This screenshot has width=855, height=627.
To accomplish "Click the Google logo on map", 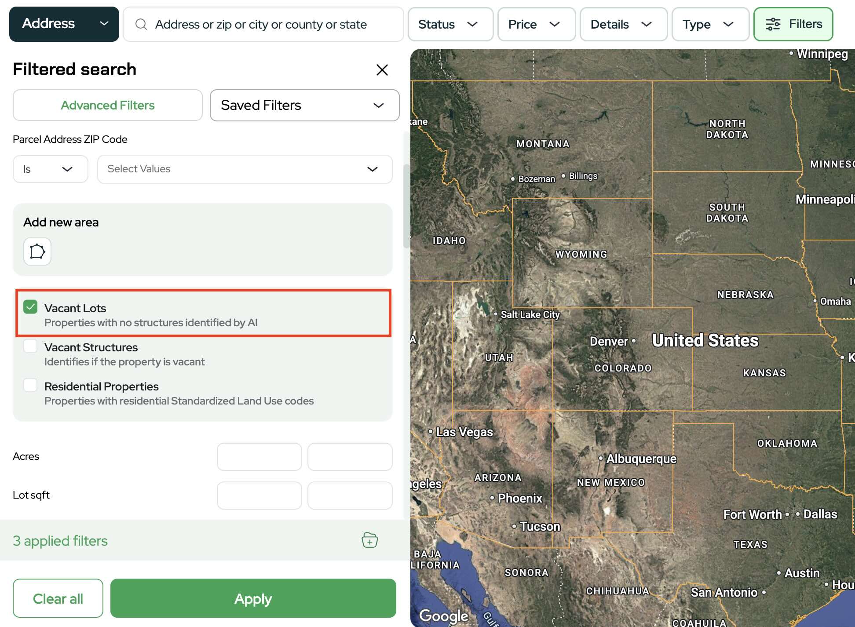I will pyautogui.click(x=443, y=616).
